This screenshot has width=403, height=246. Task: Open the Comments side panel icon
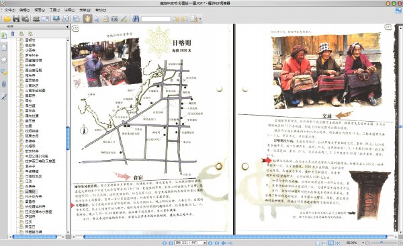coord(4,72)
